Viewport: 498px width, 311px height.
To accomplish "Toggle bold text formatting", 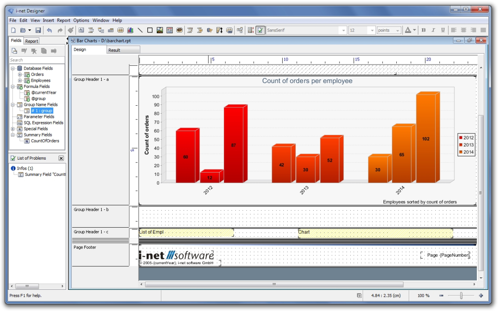I will 423,29.
